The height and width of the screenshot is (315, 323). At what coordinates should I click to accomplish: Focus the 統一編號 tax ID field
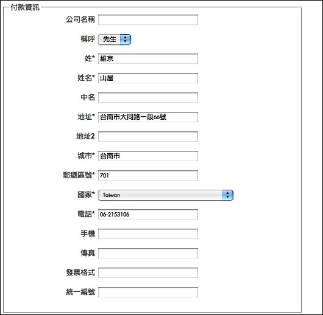pos(148,292)
